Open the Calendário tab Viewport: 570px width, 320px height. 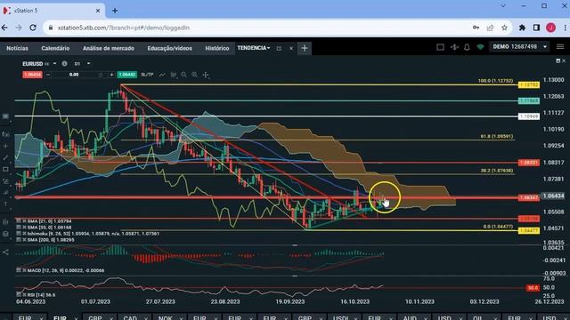point(55,48)
